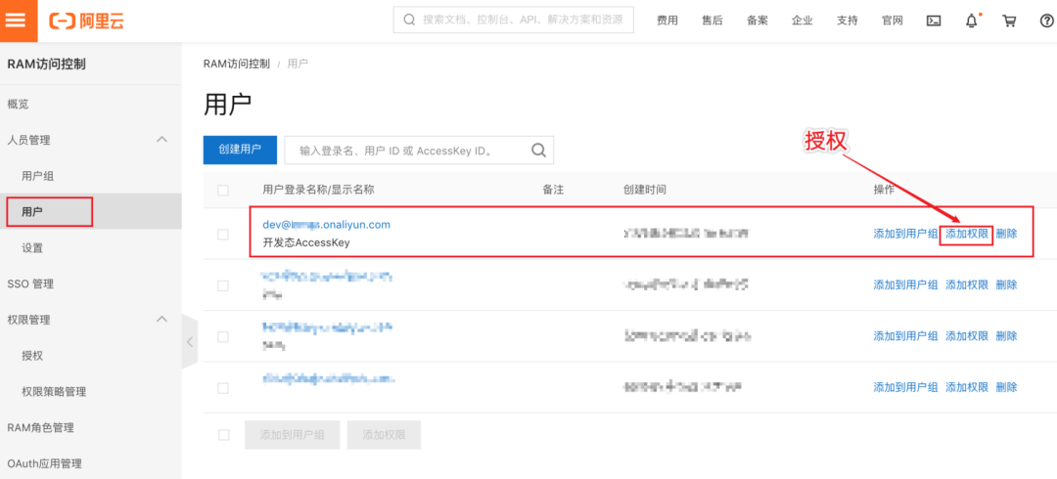Screen dimensions: 1057x479
Task: Click the 开发态AccessKey display name
Action: coord(306,242)
